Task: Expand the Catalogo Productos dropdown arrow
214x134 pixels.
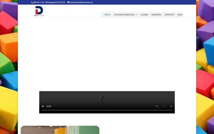Action: [136, 15]
